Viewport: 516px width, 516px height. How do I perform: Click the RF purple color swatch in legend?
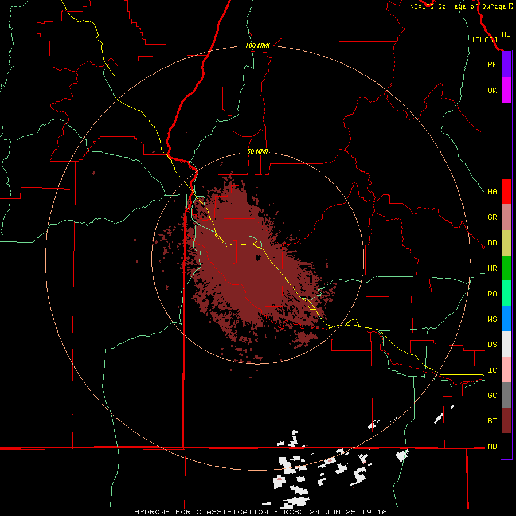tap(506, 64)
